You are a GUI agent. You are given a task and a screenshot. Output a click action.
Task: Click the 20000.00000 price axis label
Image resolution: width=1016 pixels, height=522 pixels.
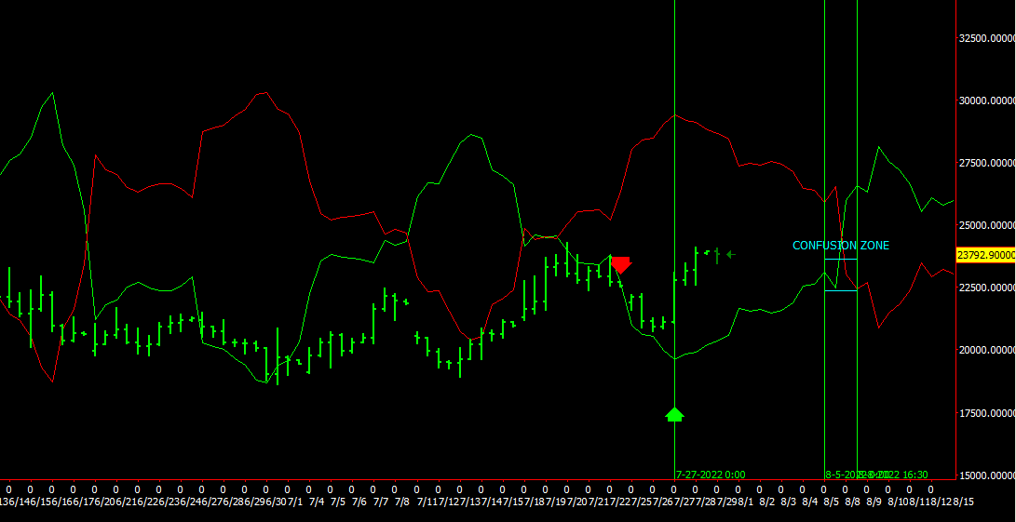987,350
